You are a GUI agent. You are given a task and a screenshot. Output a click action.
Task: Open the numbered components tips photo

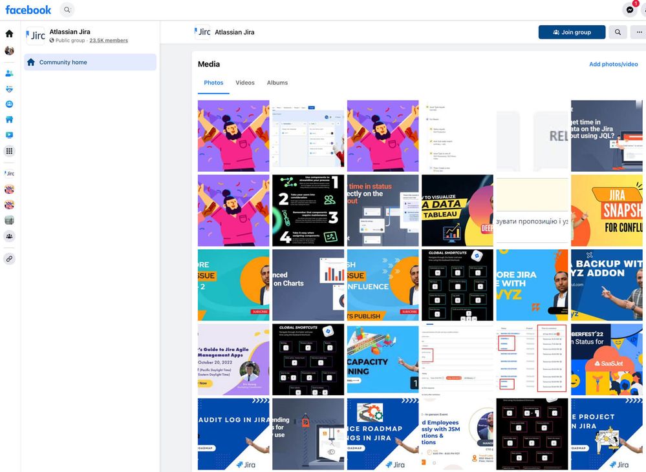[x=308, y=210]
